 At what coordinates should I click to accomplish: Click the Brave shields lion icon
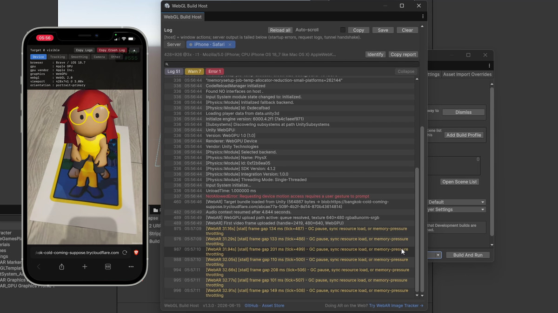coord(136,253)
